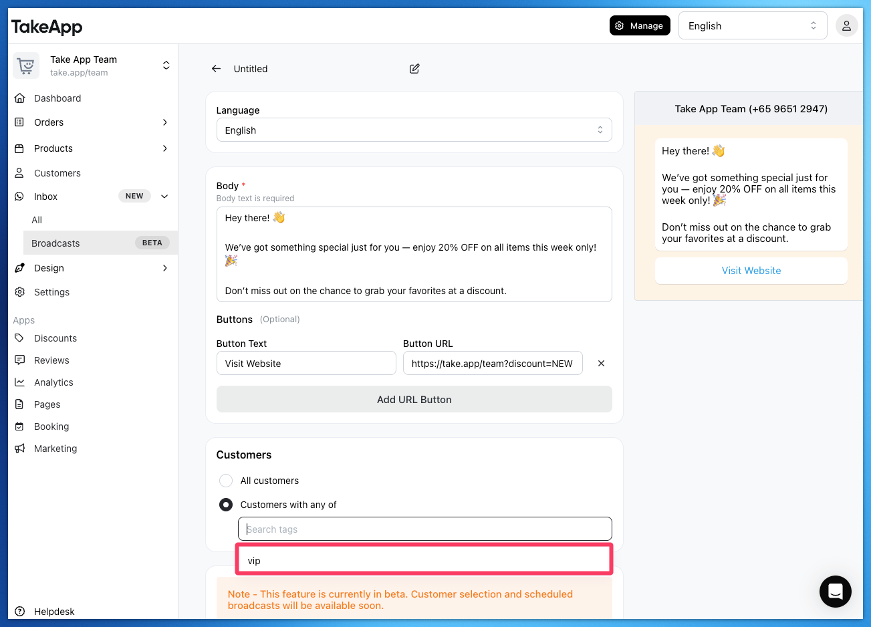The width and height of the screenshot is (871, 627).
Task: Click the Inbox menu label
Action: (x=45, y=197)
